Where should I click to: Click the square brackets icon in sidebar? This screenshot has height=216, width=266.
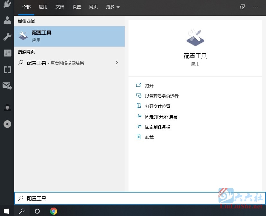click(7, 70)
